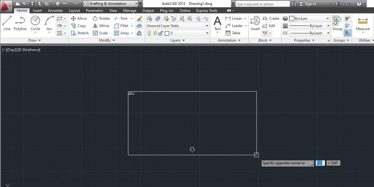Open Layer Properties manager icon
The image size is (374, 187).
(x=149, y=18)
